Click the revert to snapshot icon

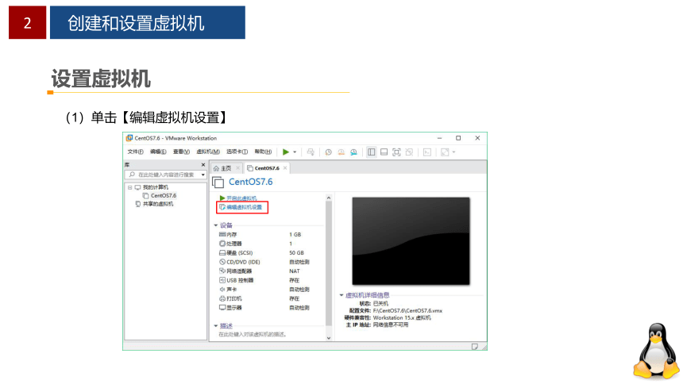(341, 152)
